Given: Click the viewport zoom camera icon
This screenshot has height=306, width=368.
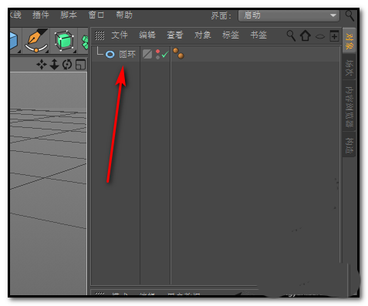Looking at the screenshot, I should (54, 64).
